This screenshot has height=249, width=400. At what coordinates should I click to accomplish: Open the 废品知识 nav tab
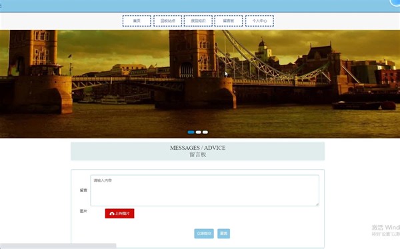(x=198, y=21)
